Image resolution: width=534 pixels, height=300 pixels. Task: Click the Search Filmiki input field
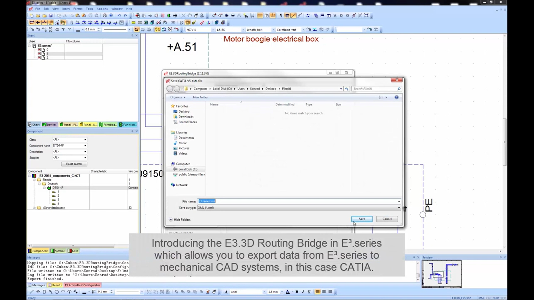[374, 89]
